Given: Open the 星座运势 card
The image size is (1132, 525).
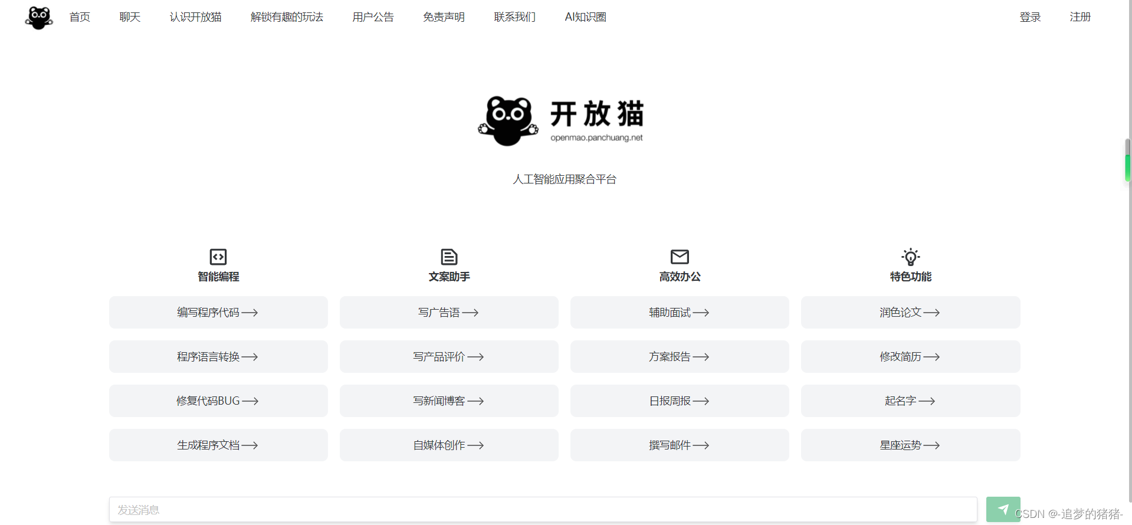Looking at the screenshot, I should (x=911, y=445).
